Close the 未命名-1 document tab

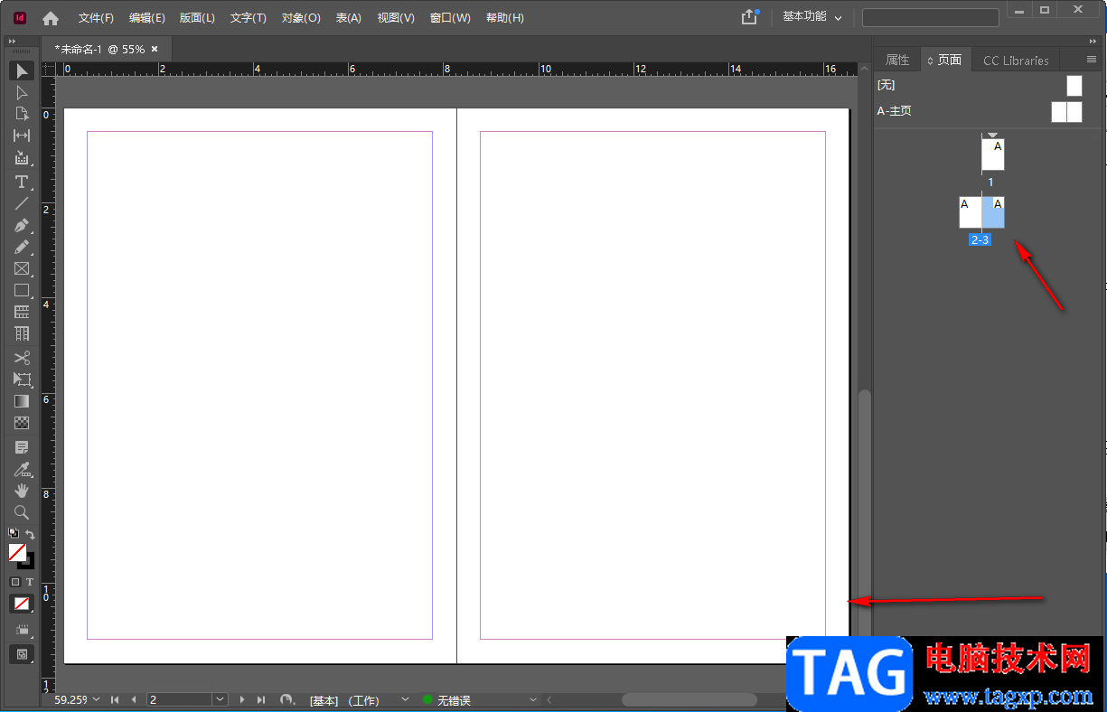(x=155, y=49)
